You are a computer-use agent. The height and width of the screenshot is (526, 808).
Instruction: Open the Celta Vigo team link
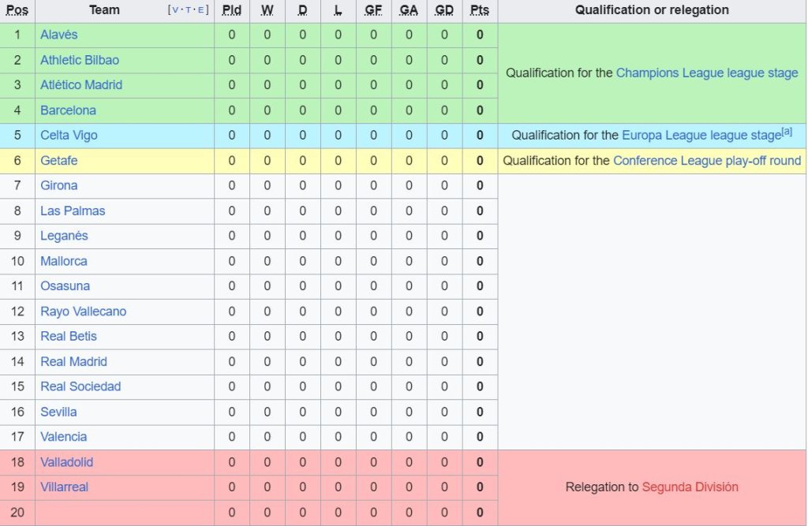click(69, 136)
